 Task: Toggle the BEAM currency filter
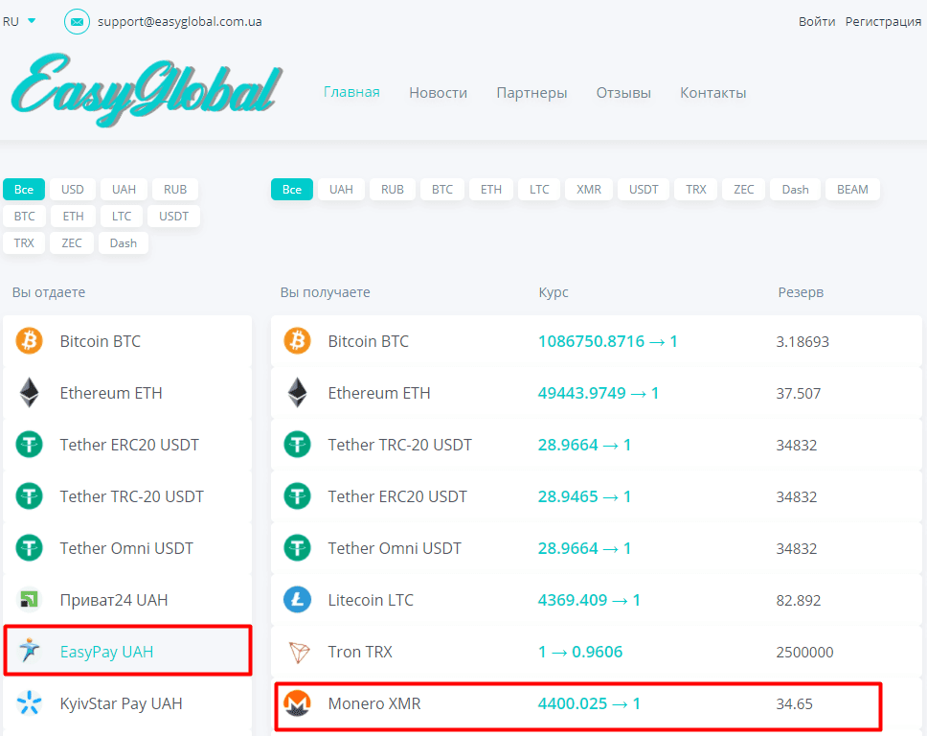(x=852, y=189)
